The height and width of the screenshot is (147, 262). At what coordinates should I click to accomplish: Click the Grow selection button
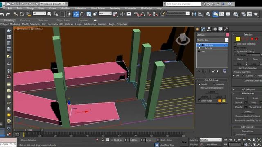[x=255, y=59]
